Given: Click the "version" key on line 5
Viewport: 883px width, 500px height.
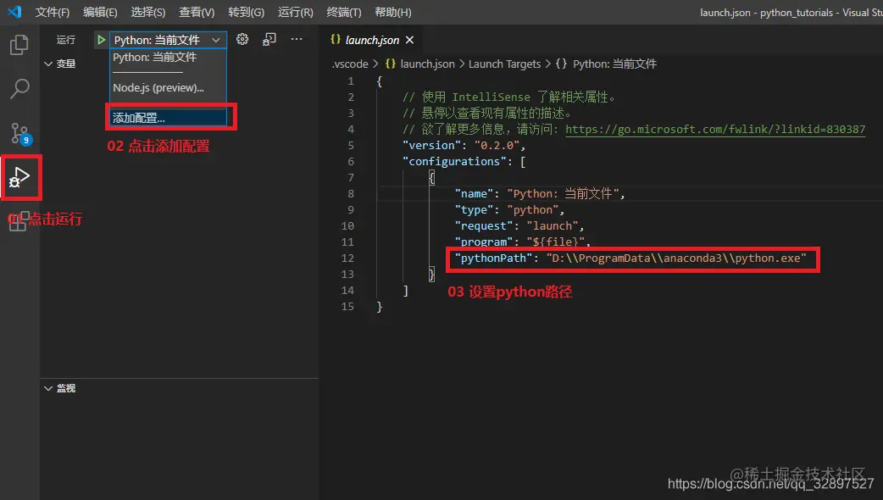Looking at the screenshot, I should 432,145.
